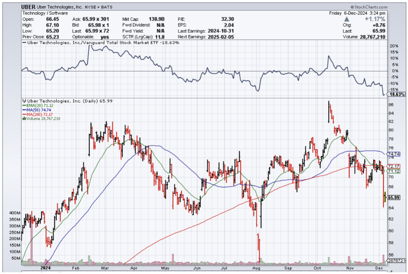
Task: Click the 65.99 last price tag on axis
Action: (392, 198)
